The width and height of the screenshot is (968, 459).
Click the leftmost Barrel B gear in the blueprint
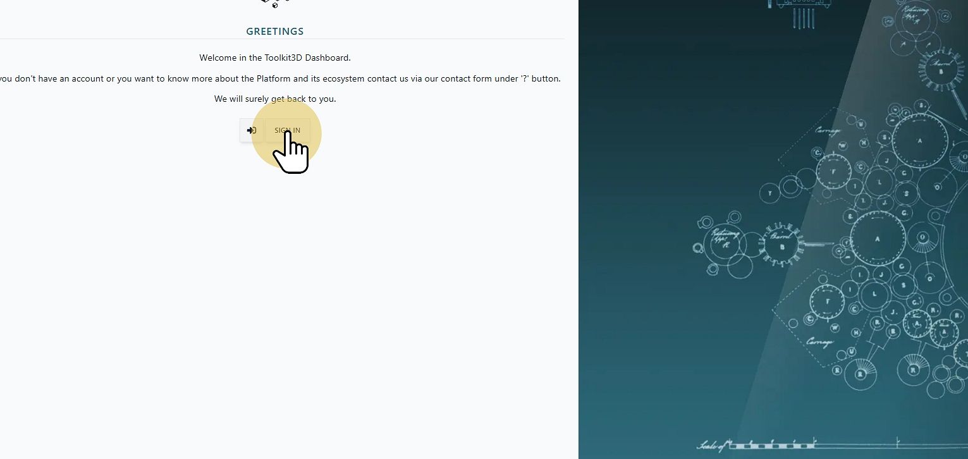[x=782, y=245]
